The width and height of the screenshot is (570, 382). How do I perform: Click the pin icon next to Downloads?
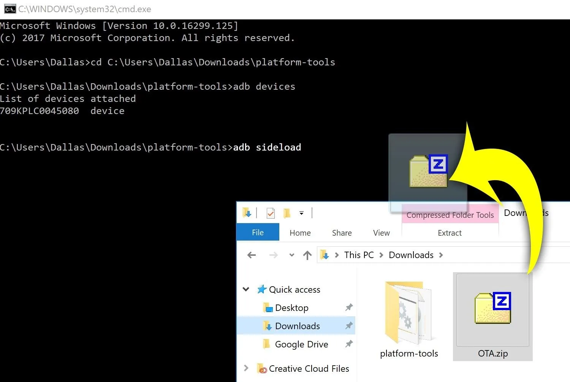click(349, 325)
